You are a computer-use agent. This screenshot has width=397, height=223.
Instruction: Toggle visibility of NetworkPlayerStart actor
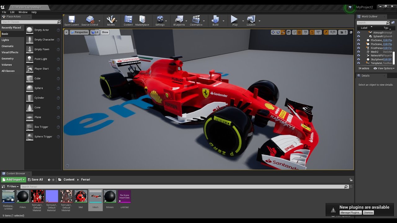(x=359, y=55)
